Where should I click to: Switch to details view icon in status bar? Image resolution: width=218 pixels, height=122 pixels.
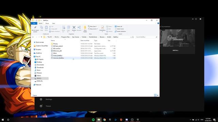155,95
